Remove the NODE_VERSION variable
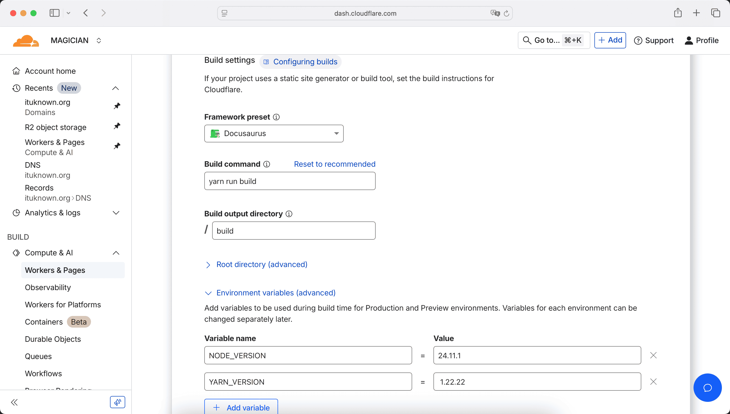Screen dimensions: 730x414 pos(653,355)
